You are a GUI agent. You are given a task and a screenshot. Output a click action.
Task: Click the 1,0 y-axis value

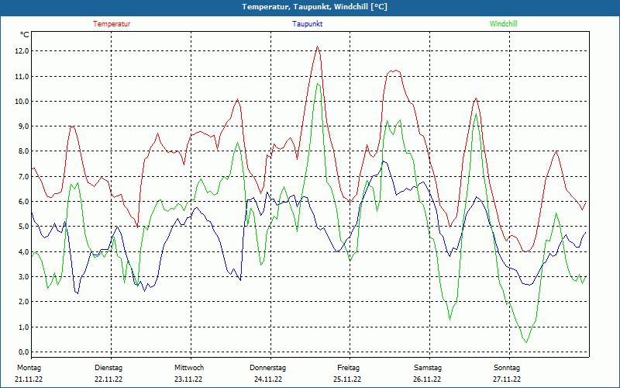coord(23,327)
